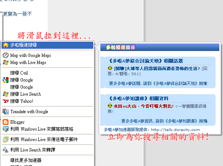Open the 大雄等人因為懦弱 discussion topic link
Screen dimensions: 223x166
pyautogui.click(x=157, y=68)
